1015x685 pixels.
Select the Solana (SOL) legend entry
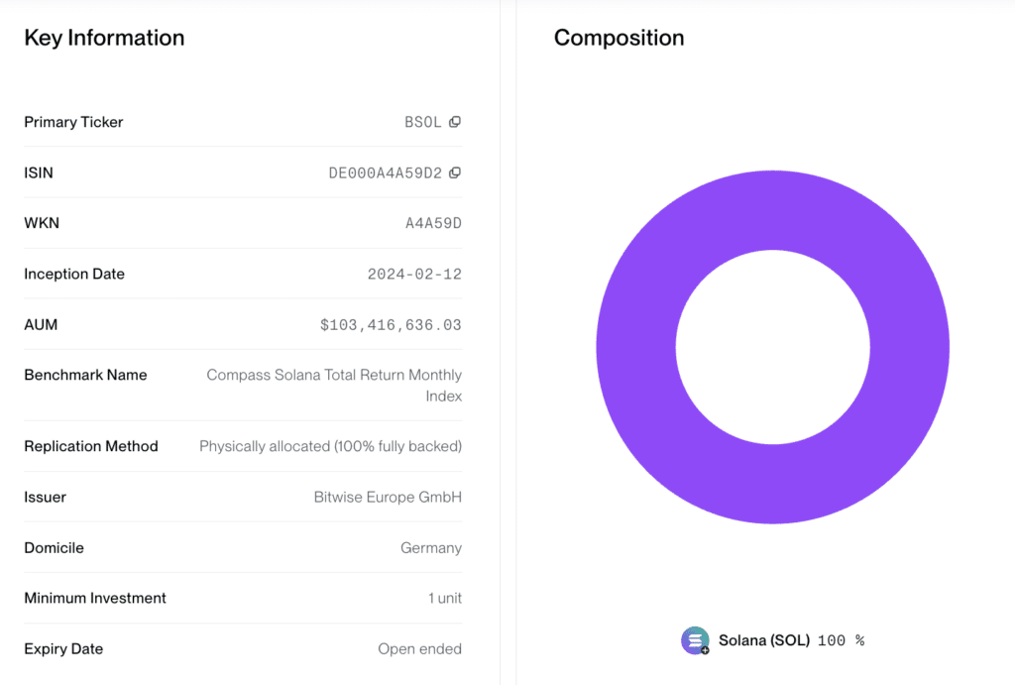[764, 640]
